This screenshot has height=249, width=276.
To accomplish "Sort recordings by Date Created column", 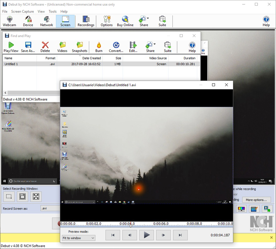I will 80,58.
